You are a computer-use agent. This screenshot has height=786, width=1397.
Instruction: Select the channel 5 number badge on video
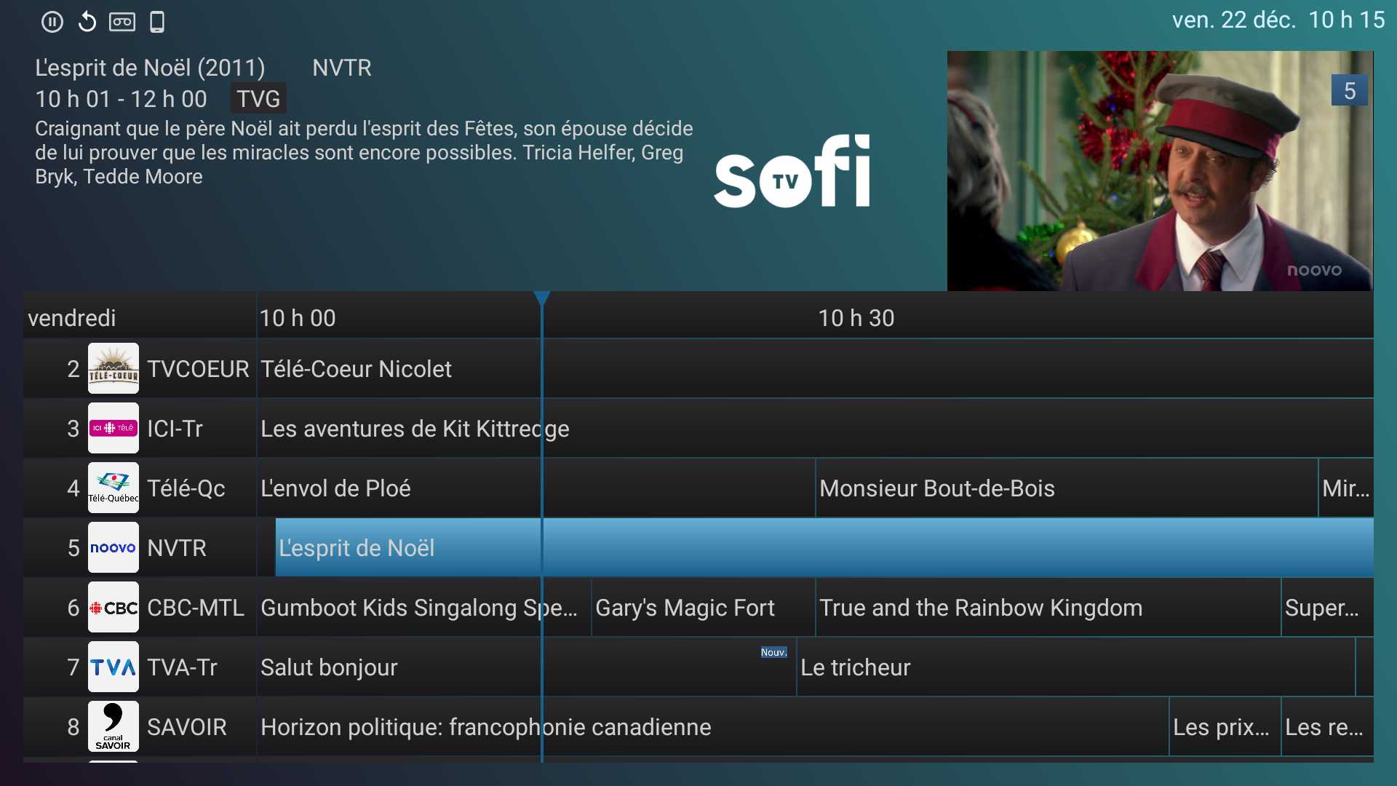(x=1350, y=90)
